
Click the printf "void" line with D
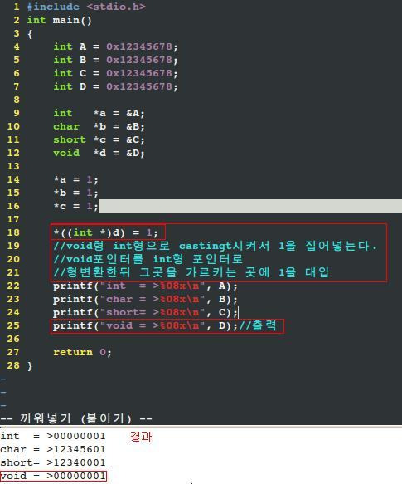(145, 326)
